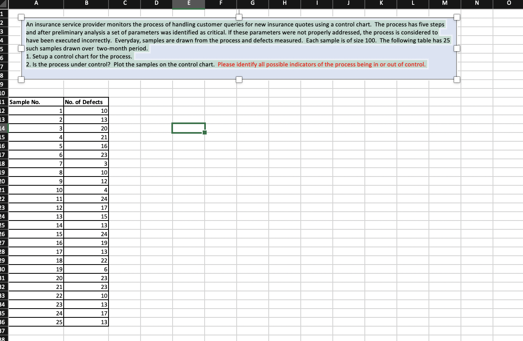Click the column N header

pos(477,4)
